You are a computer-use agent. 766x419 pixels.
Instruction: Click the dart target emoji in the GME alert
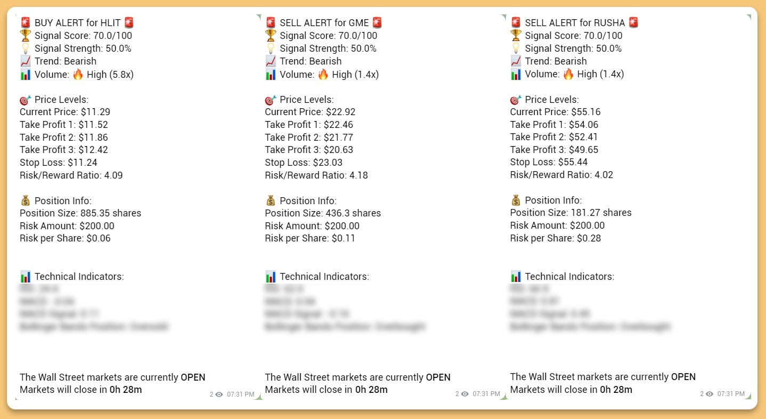(x=271, y=99)
